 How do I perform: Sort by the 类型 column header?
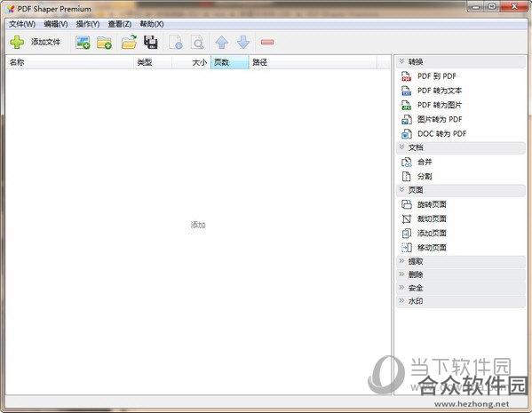(153, 62)
